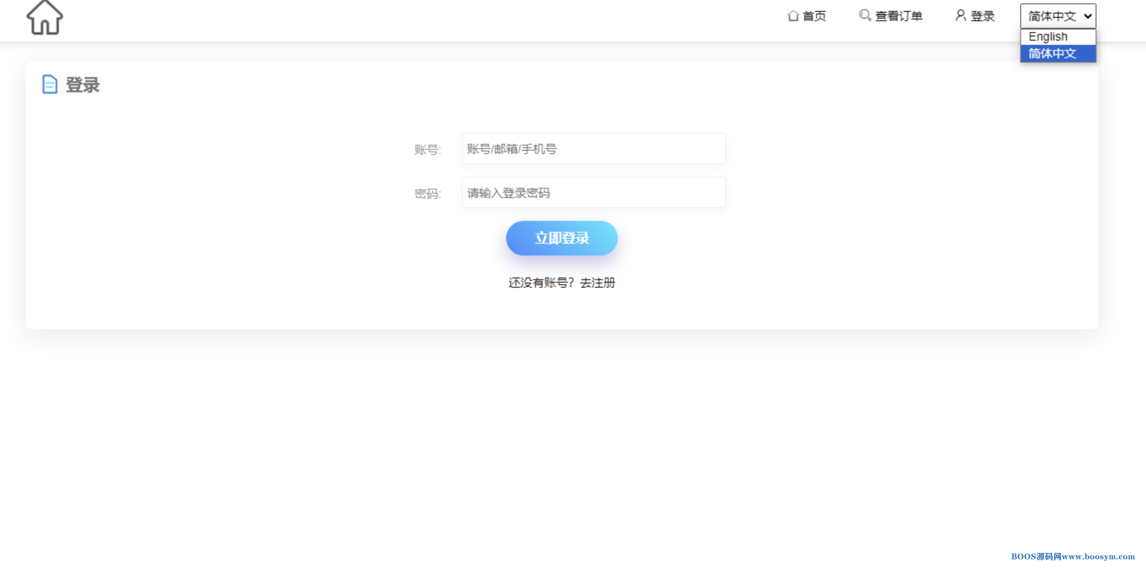Click the house icon next to 首页
Image resolution: width=1146 pixels, height=572 pixels.
click(794, 16)
